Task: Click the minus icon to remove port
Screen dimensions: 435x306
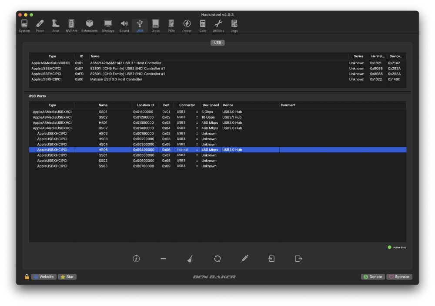Action: (x=163, y=259)
